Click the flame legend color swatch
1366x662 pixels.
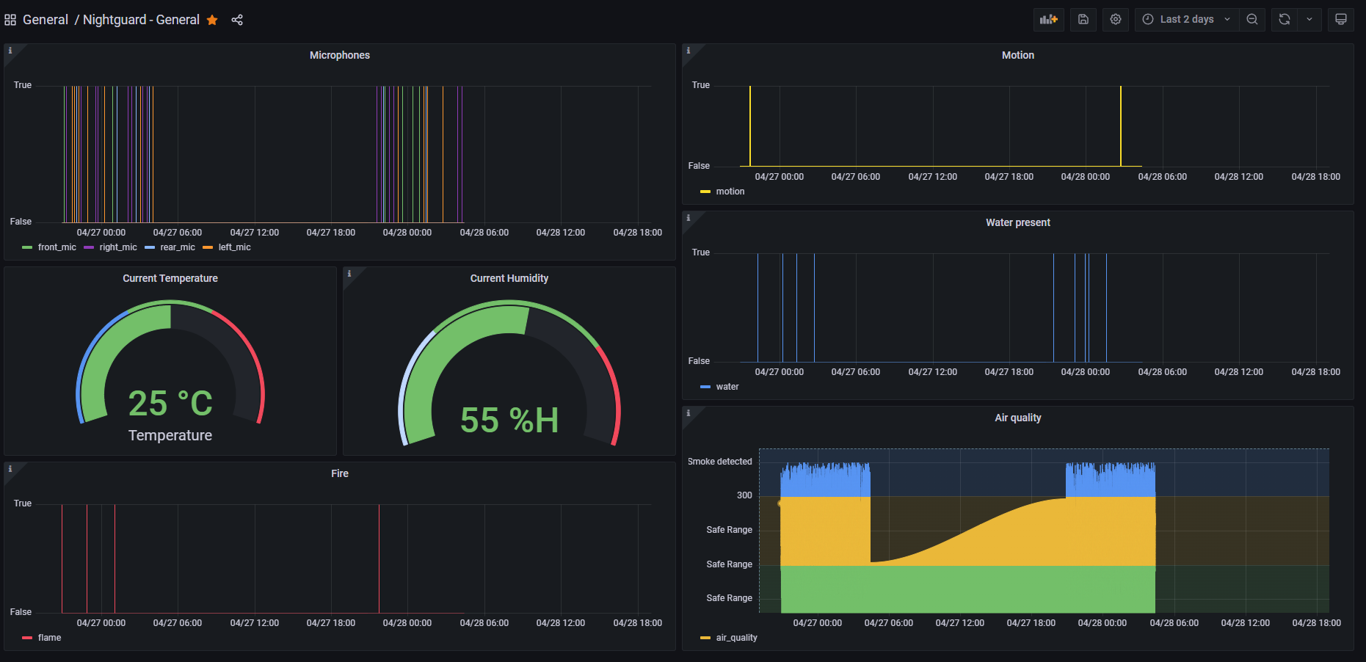coord(27,638)
